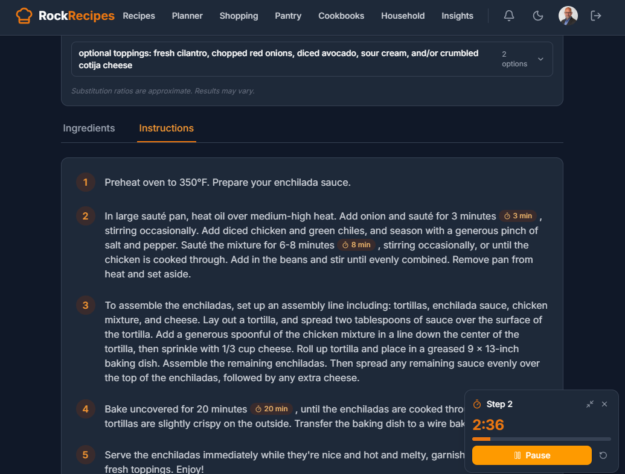Click the RockRecipes chef hat logo

point(24,15)
